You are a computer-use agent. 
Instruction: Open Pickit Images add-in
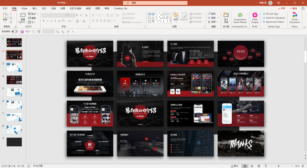pos(255,18)
